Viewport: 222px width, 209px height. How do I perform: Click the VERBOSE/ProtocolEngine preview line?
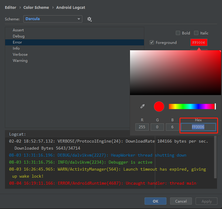coord(108,145)
